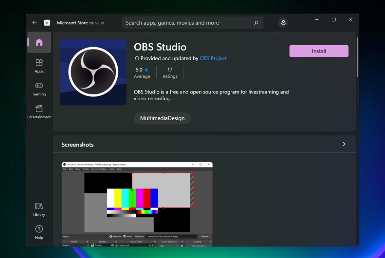Select the MultimediaDesign category tag
385x258 pixels.
tap(162, 118)
